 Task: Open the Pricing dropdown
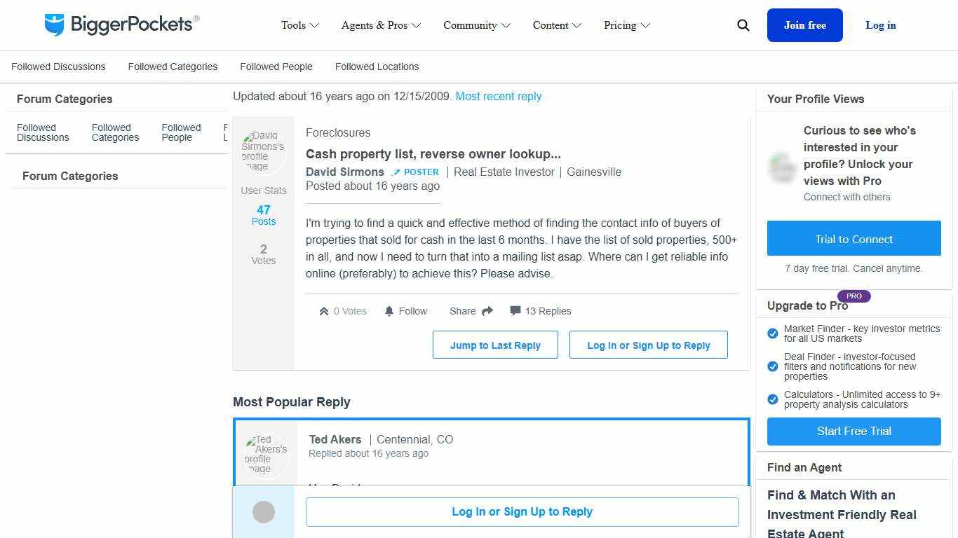[626, 25]
